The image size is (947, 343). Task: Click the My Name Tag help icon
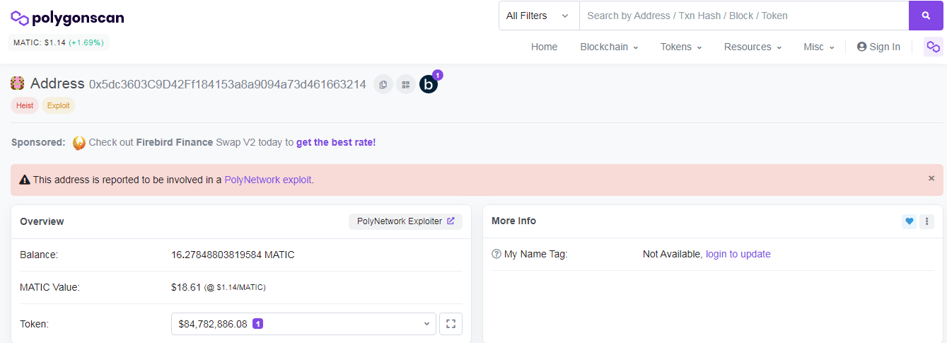(x=496, y=254)
